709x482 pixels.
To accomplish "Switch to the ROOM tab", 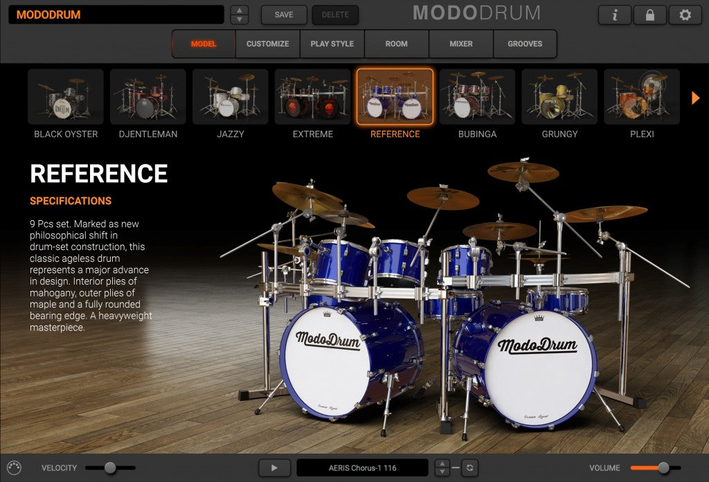I will [397, 44].
